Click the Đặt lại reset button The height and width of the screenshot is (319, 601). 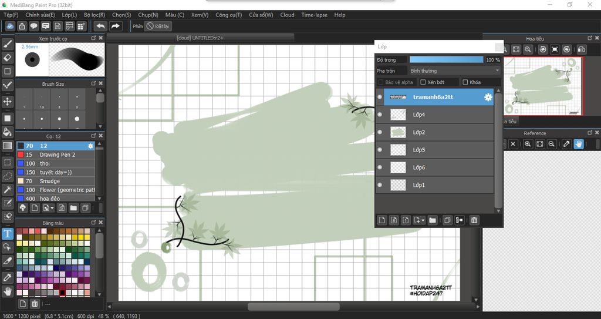(158, 26)
